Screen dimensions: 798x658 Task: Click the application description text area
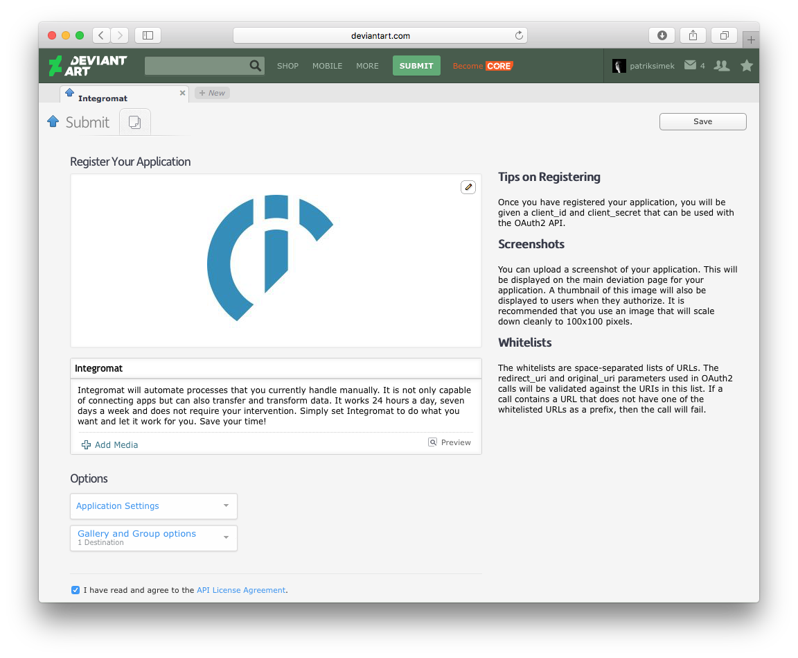coord(276,406)
